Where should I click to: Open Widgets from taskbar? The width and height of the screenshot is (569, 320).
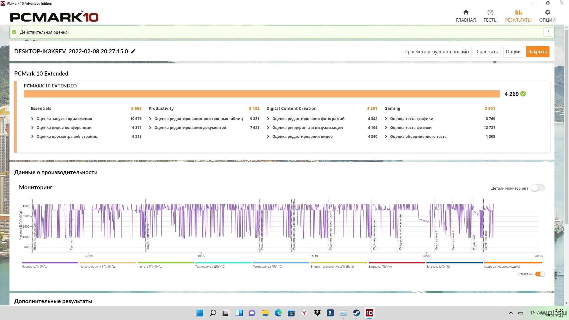pos(239,313)
